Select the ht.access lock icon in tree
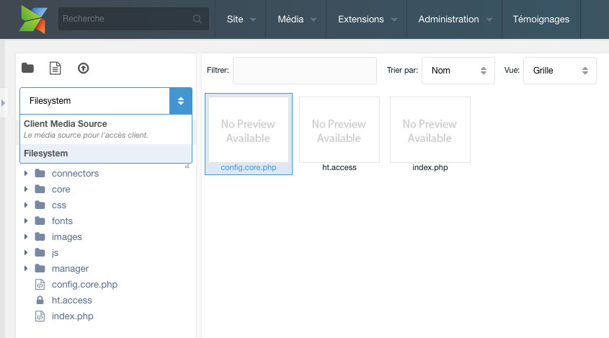The image size is (609, 338). [40, 300]
